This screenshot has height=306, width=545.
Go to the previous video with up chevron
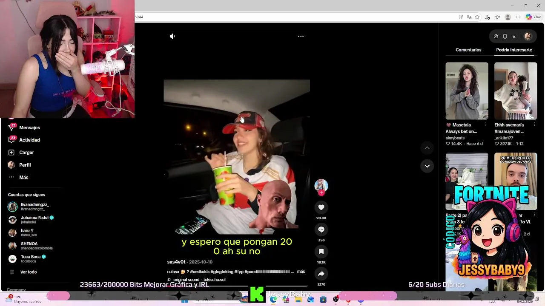[x=427, y=148]
